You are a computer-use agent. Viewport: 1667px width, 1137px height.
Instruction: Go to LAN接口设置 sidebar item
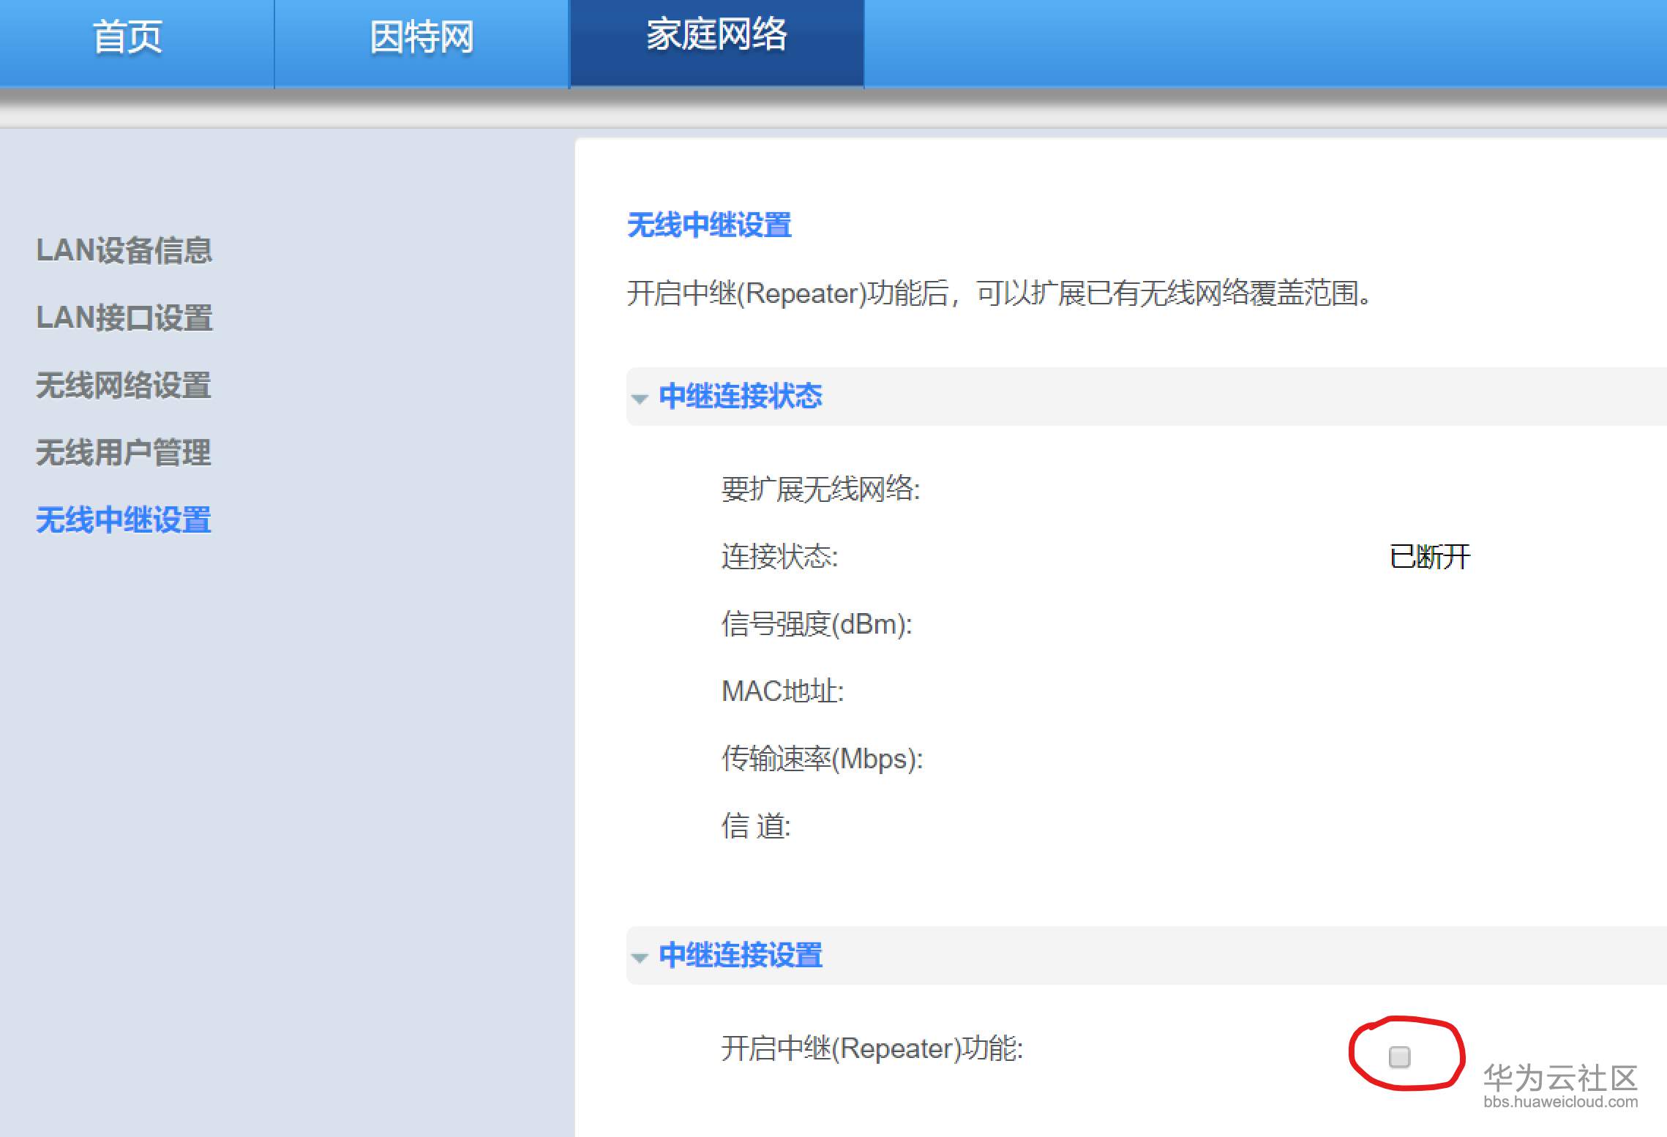[124, 318]
